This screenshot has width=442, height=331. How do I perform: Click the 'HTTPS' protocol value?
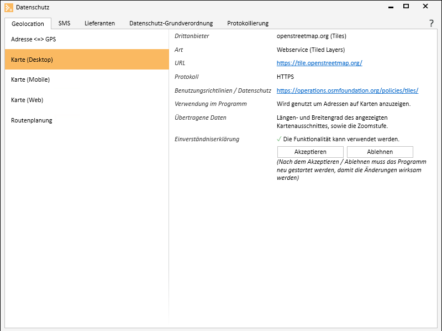pos(285,77)
